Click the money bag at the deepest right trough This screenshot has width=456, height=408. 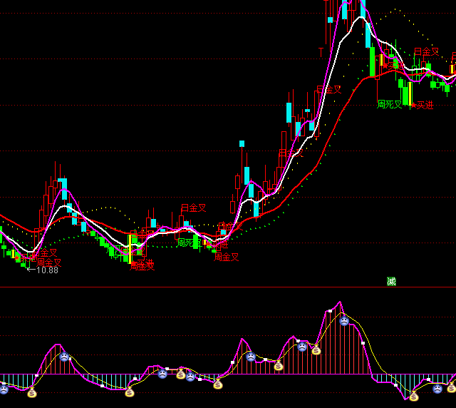(x=413, y=396)
